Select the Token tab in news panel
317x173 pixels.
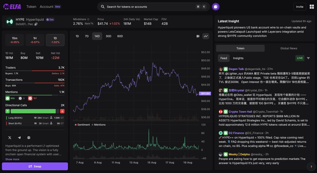(x=240, y=48)
